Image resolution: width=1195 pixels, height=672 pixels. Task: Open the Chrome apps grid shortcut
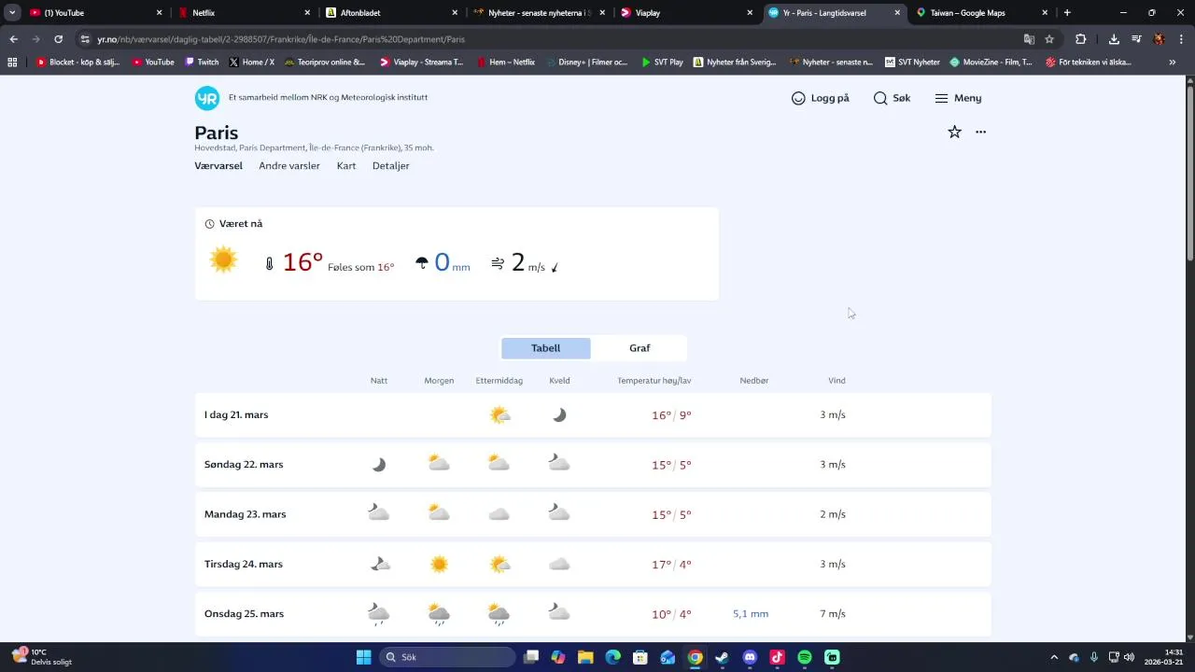[x=12, y=63]
